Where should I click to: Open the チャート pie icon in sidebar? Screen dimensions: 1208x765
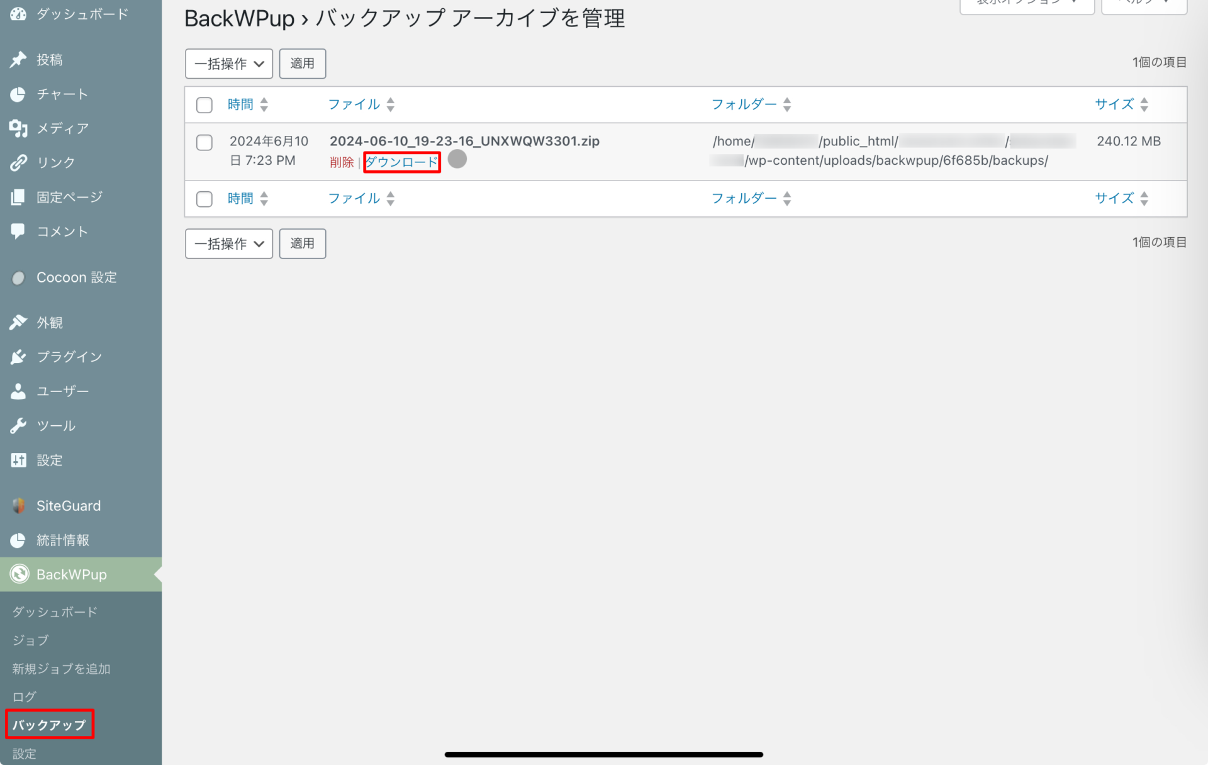pos(18,94)
